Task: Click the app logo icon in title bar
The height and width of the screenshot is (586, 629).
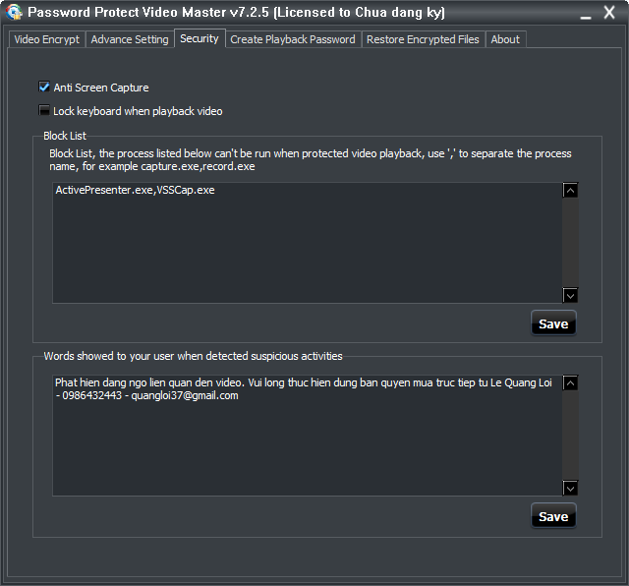Action: [14, 12]
